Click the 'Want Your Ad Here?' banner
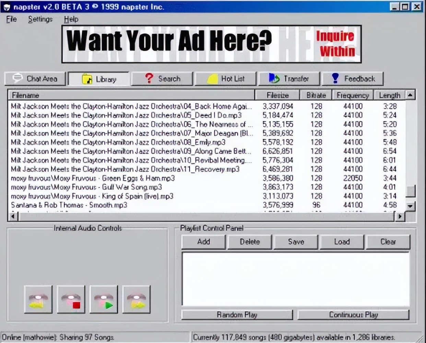Image resolution: width=426 pixels, height=343 pixels. pos(211,44)
